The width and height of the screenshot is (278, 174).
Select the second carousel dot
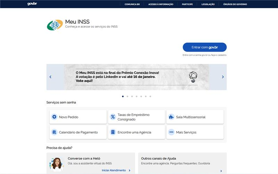click(x=128, y=97)
